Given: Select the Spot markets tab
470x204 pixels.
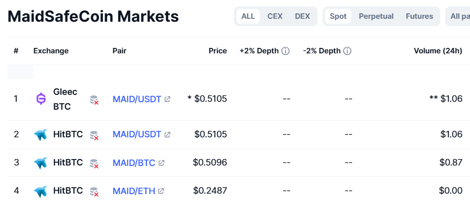Looking at the screenshot, I should [338, 16].
